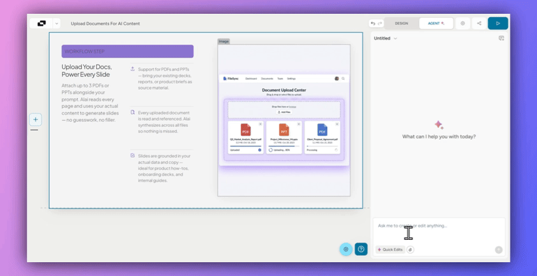The width and height of the screenshot is (537, 276).
Task: Click the share icon button
Action: click(479, 24)
